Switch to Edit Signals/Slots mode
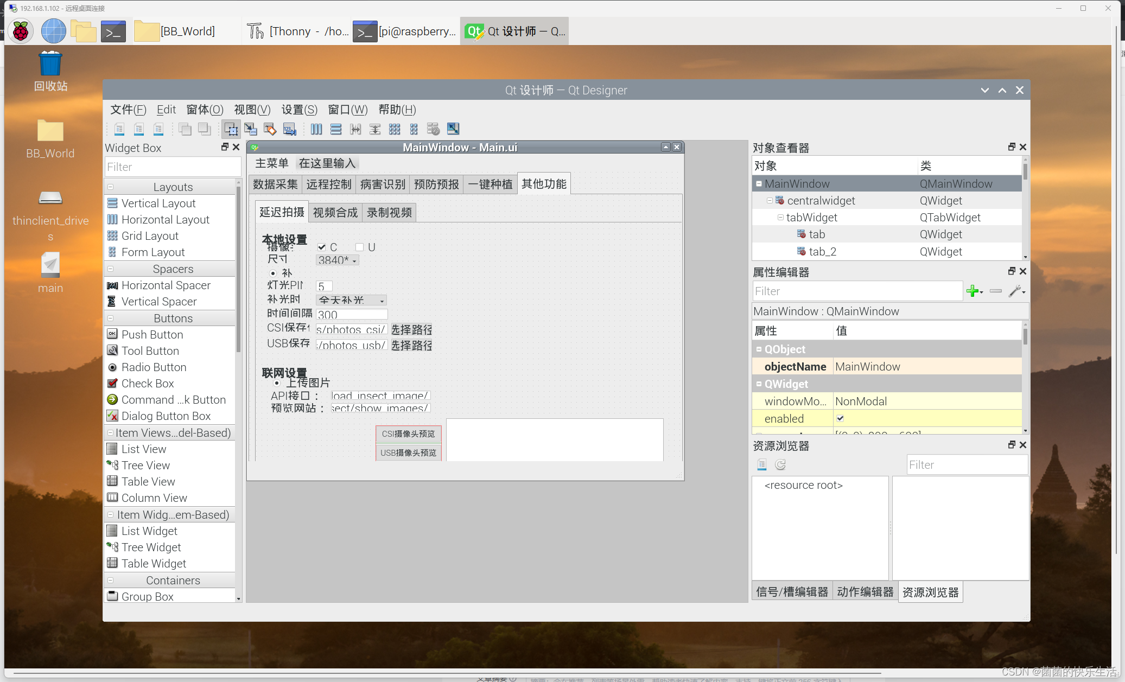 251,129
